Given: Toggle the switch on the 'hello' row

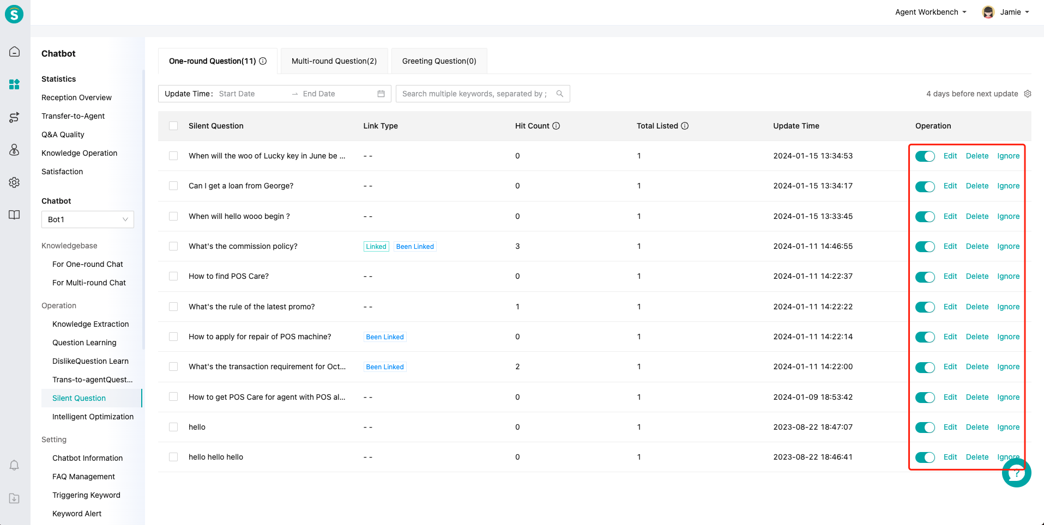Looking at the screenshot, I should click(925, 427).
